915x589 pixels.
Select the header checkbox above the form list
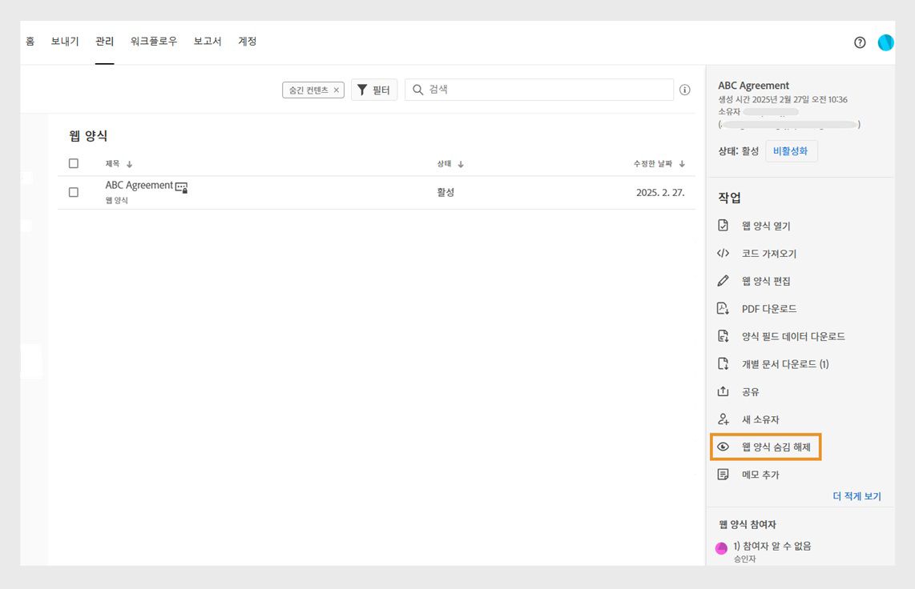point(73,163)
